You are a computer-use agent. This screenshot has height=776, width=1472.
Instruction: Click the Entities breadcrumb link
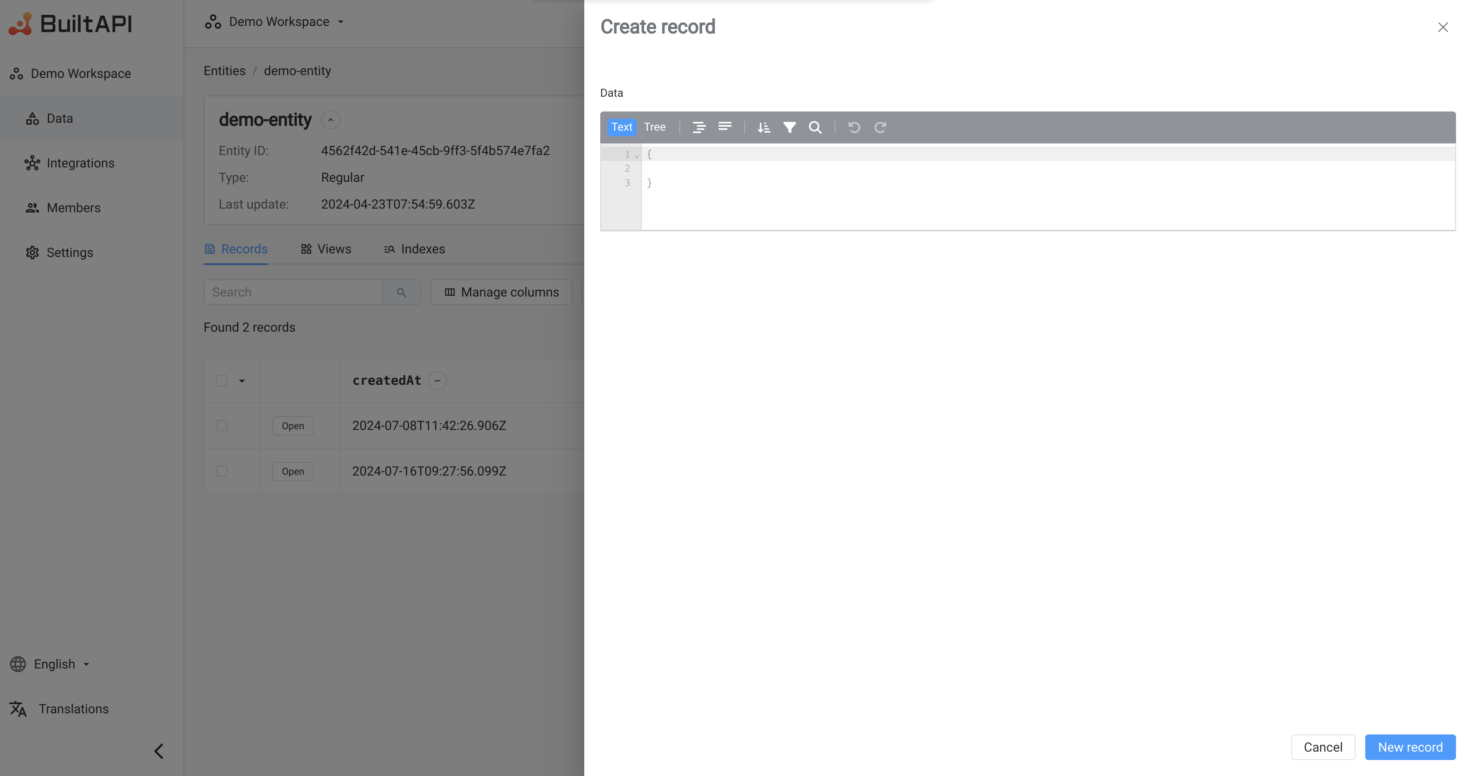[x=225, y=71]
